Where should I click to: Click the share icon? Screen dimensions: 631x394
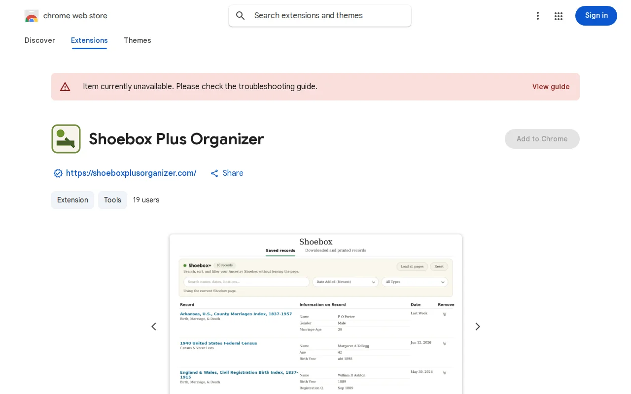[x=214, y=173]
